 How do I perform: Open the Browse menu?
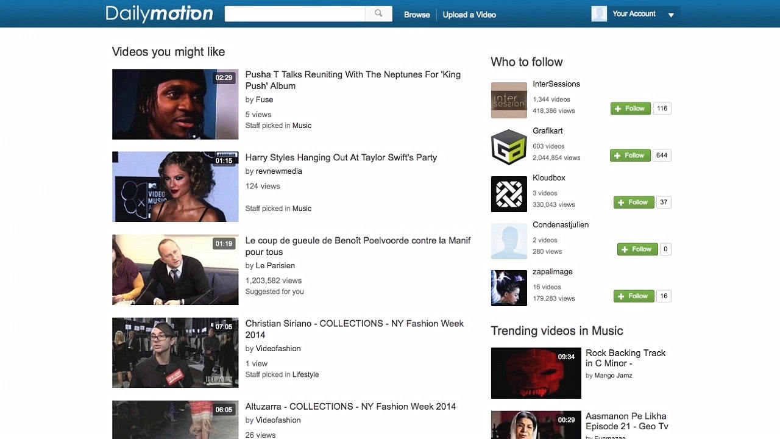click(417, 15)
